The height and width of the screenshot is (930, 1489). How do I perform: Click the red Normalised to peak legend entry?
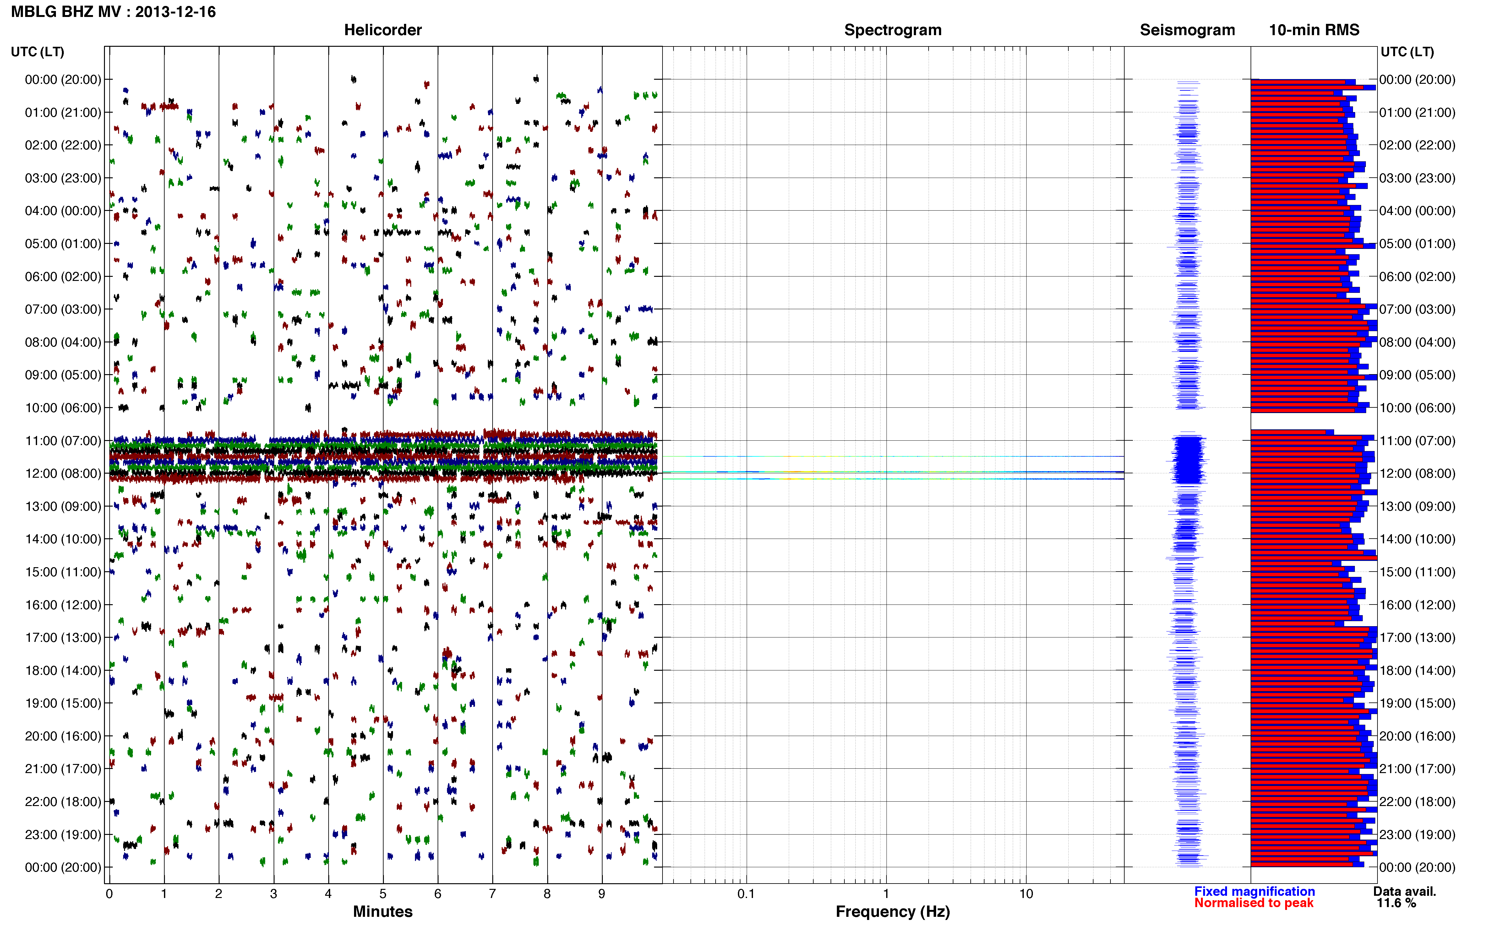(1254, 903)
